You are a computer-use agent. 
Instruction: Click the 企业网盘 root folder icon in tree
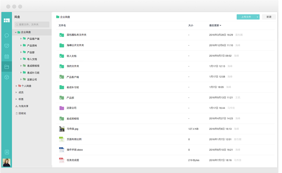pyautogui.click(x=19, y=32)
